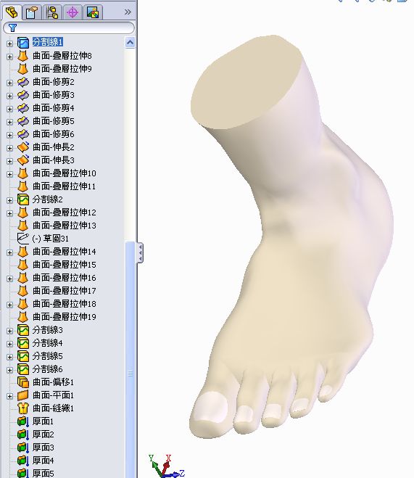Click the 草圖31 sketch icon

pos(23,239)
